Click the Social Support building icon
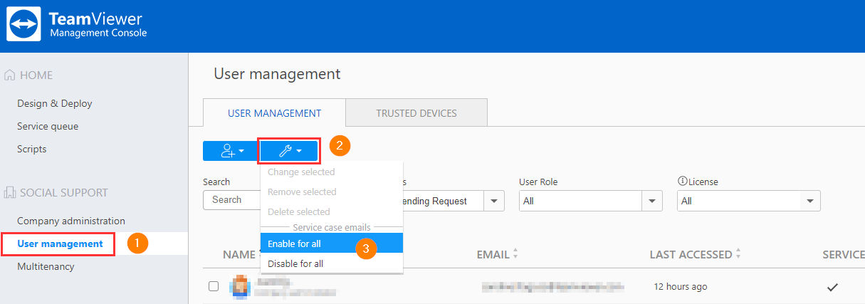This screenshot has width=865, height=304. [10, 192]
